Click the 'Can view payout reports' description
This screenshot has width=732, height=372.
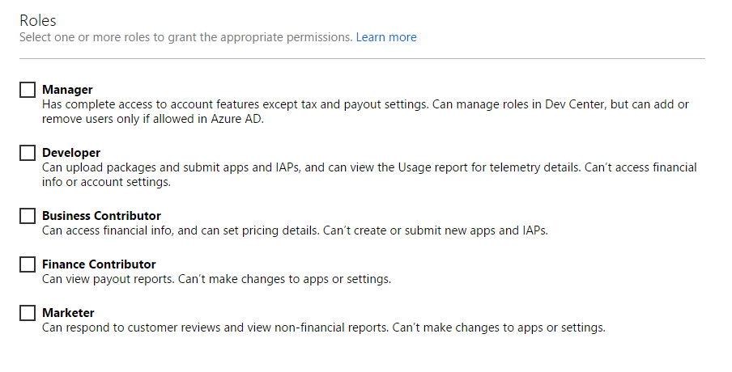point(217,279)
